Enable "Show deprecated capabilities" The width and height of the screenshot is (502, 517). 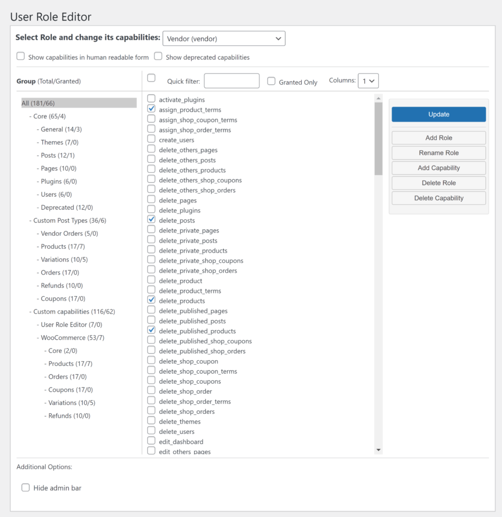(x=157, y=56)
